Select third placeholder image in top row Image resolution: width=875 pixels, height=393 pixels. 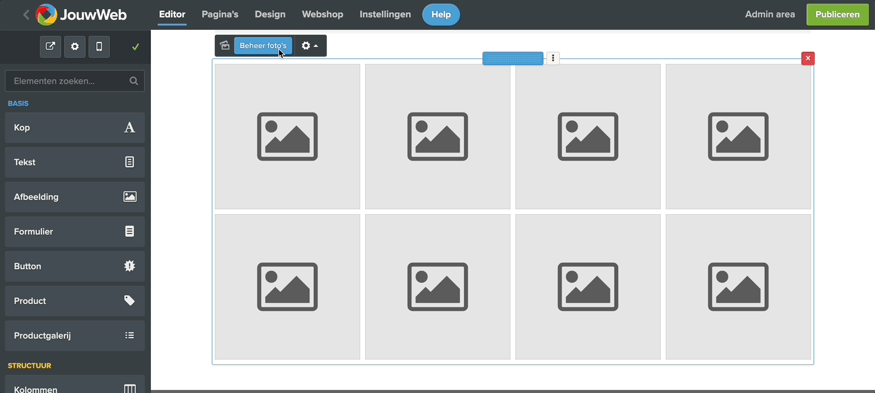click(588, 136)
